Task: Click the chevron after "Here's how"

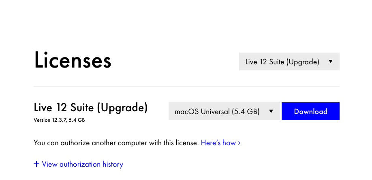Action: pyautogui.click(x=239, y=143)
